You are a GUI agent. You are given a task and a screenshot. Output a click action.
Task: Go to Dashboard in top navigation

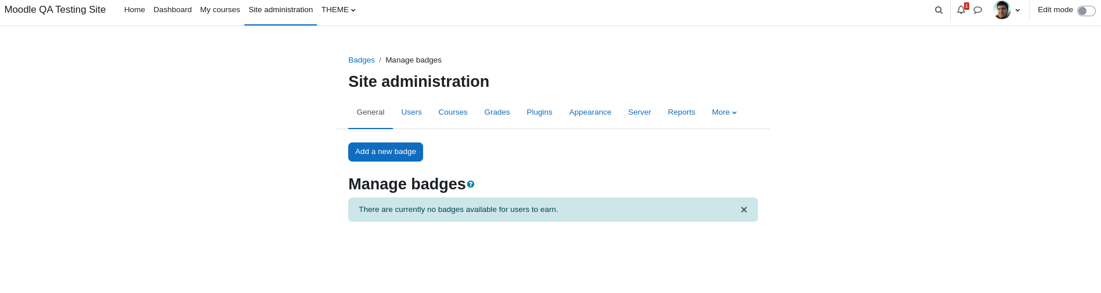coord(172,10)
